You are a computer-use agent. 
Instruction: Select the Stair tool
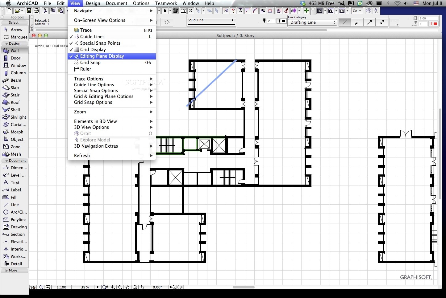[x=15, y=95]
